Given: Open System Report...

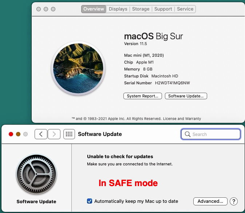Looking at the screenshot, I should pyautogui.click(x=142, y=96).
